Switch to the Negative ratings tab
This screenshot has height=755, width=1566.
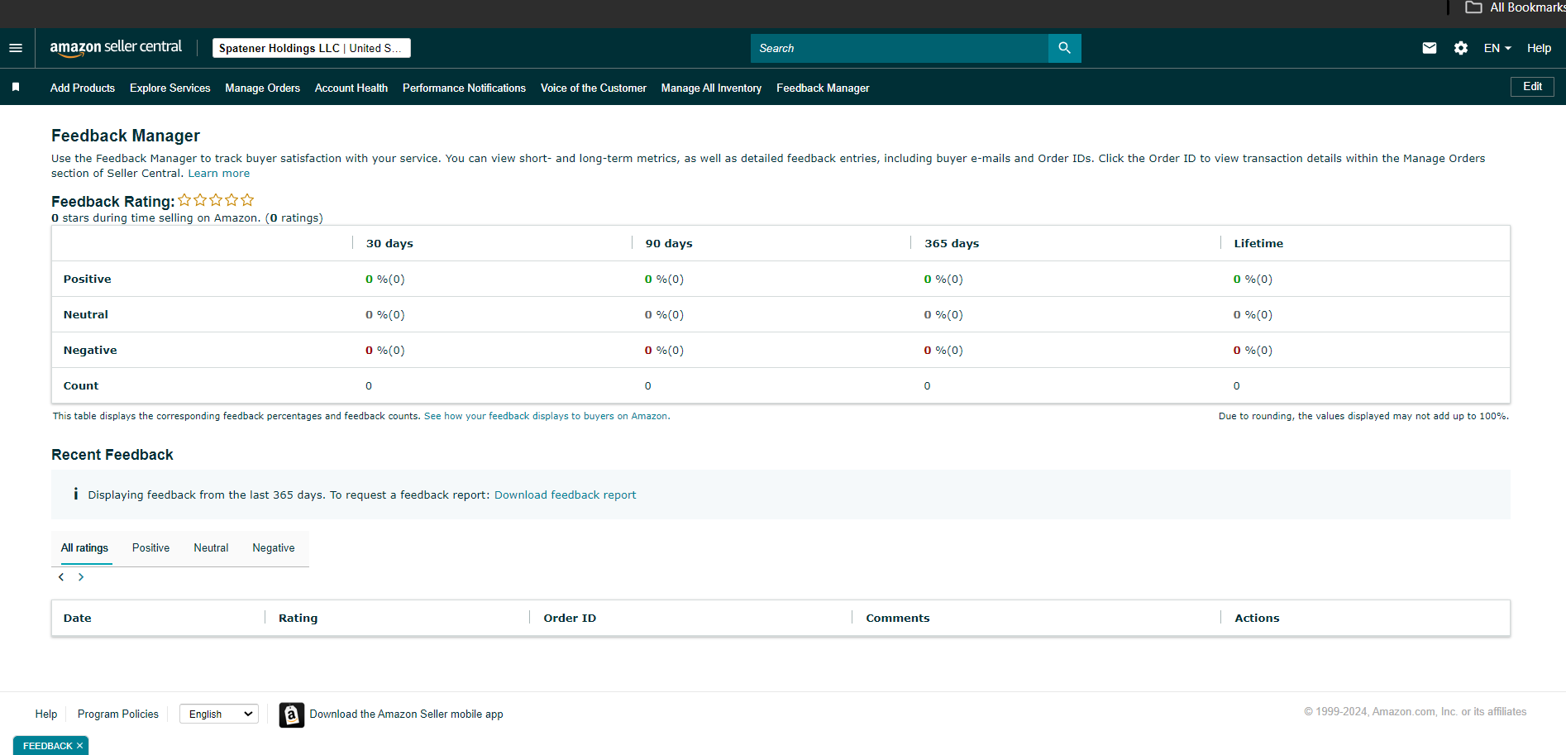point(274,548)
